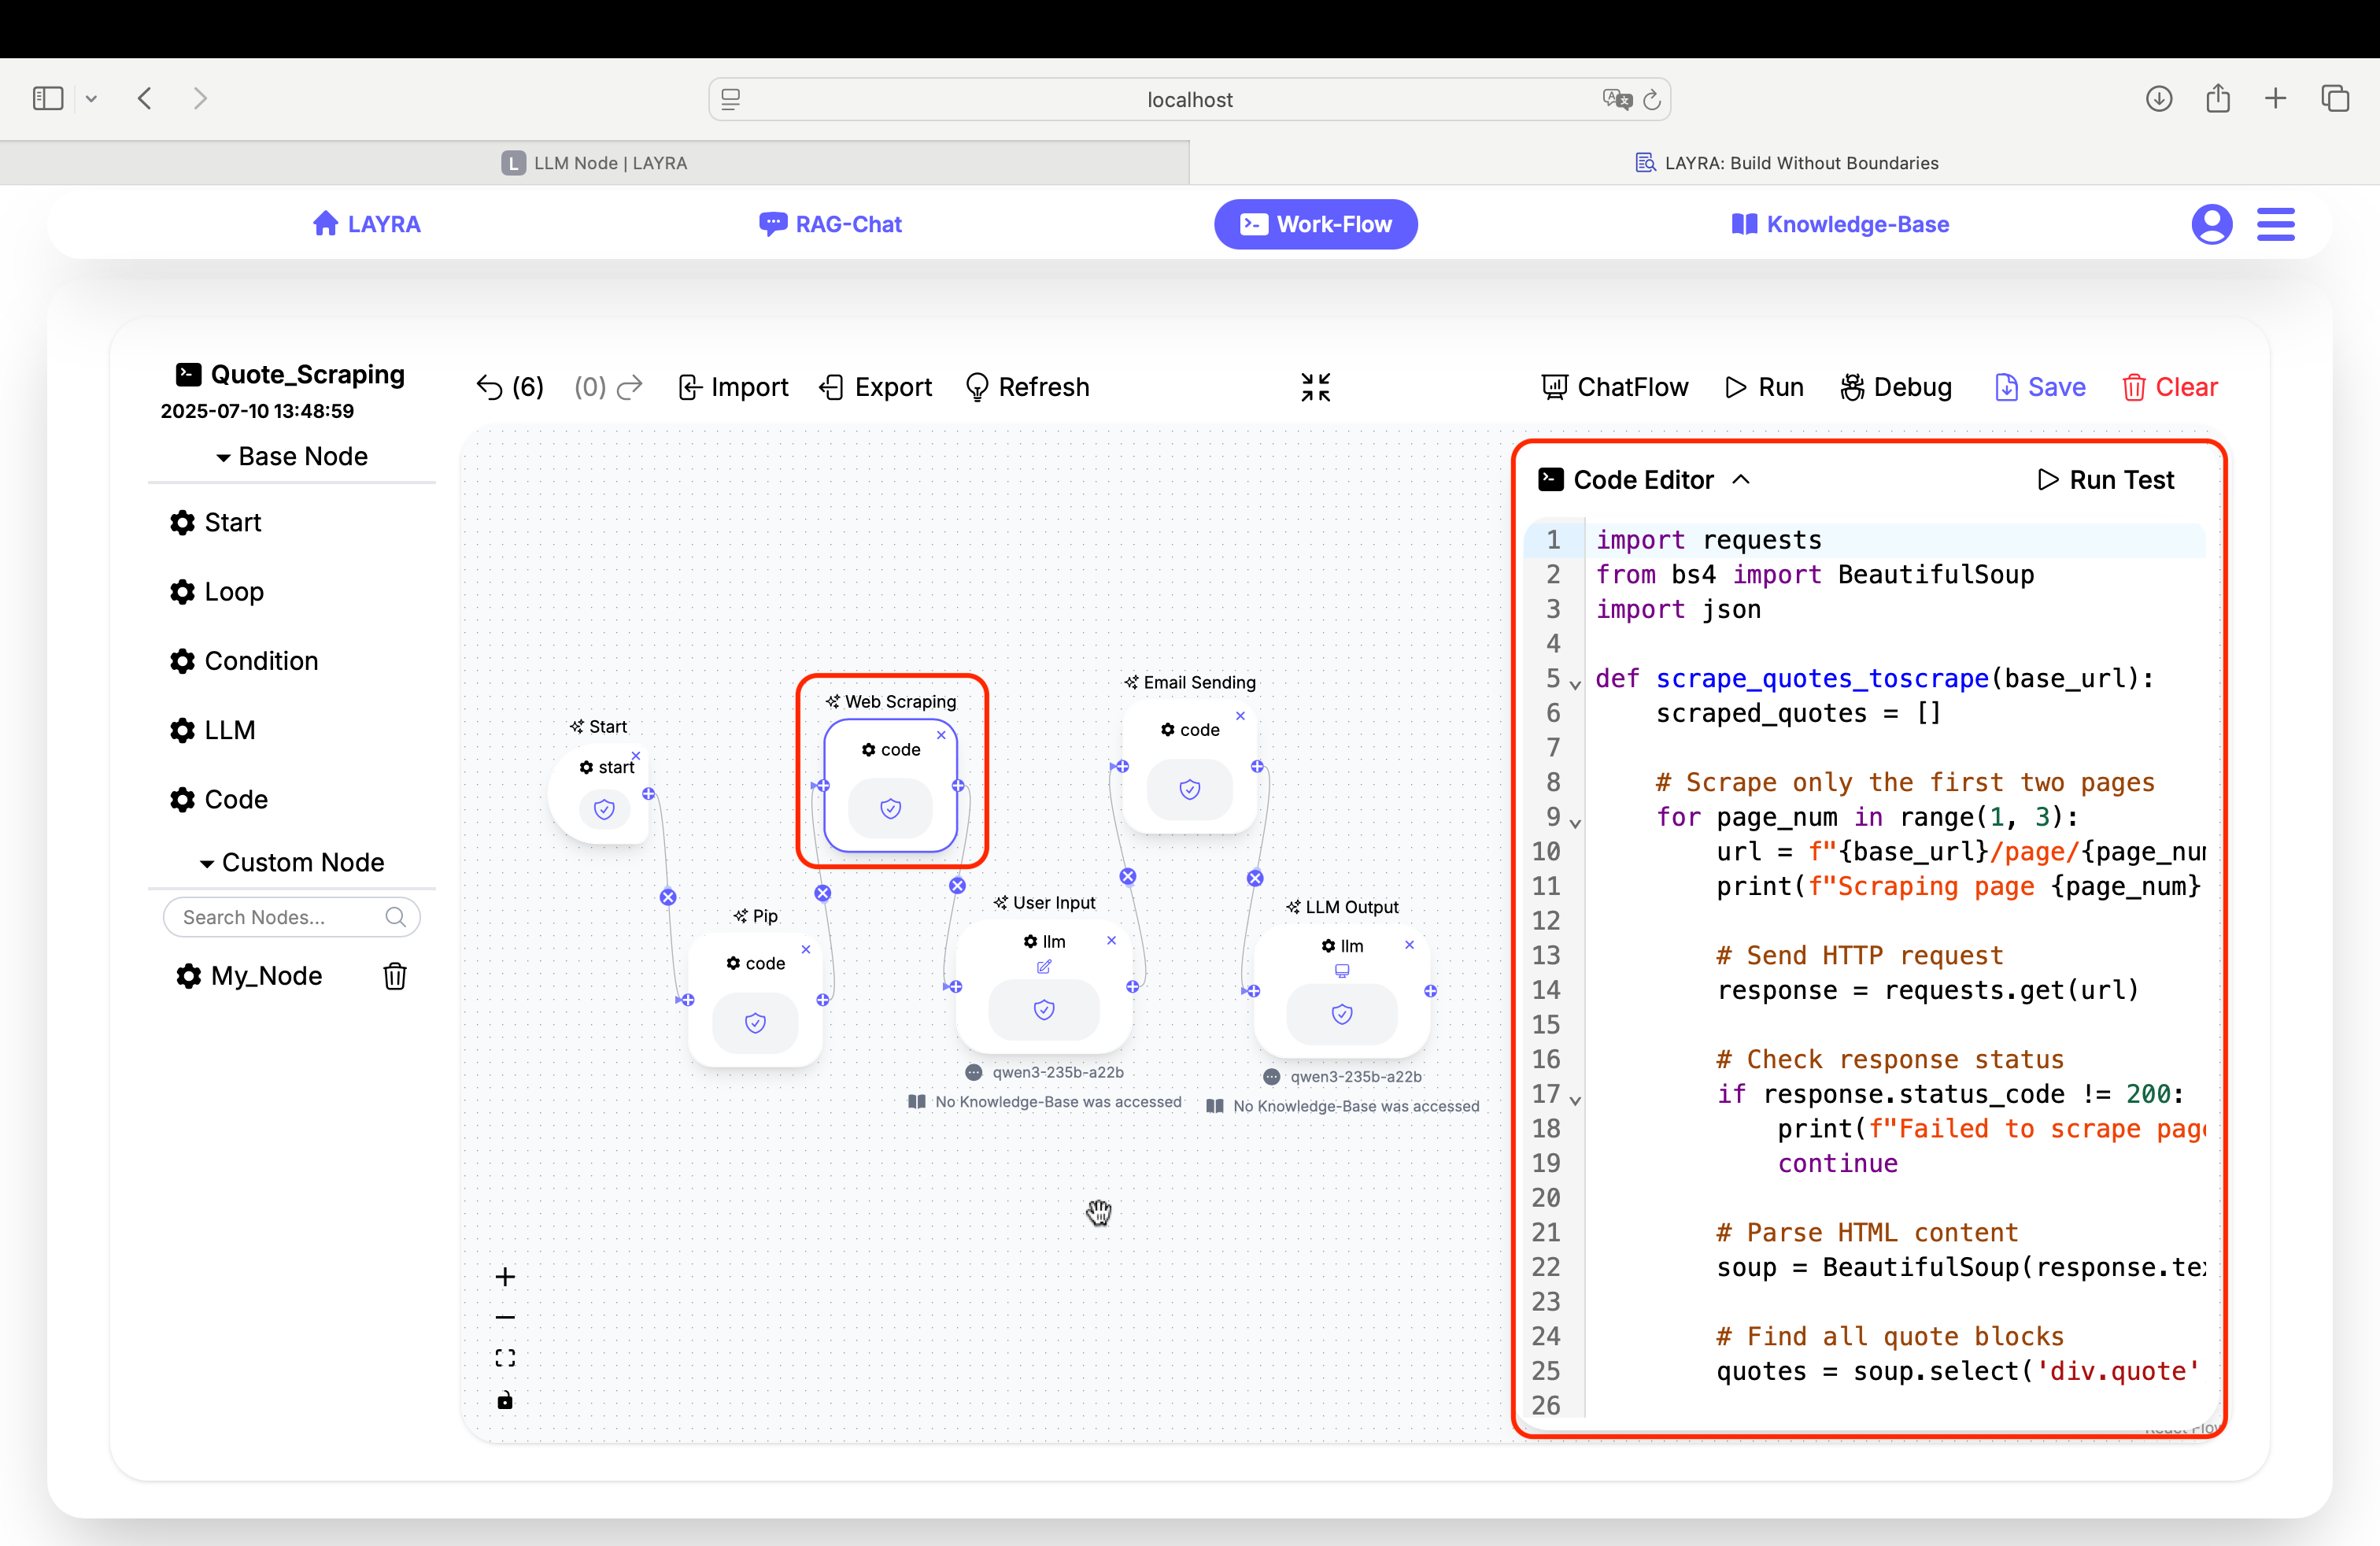This screenshot has height=1546, width=2380.
Task: Click Run Test in Code Editor
Action: pyautogui.click(x=2105, y=480)
